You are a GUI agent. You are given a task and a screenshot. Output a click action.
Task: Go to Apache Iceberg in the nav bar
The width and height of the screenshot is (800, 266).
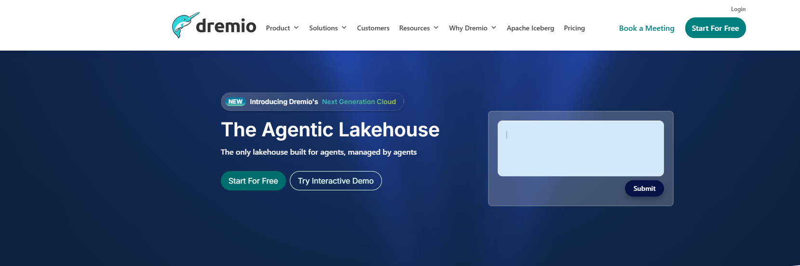coord(530,28)
